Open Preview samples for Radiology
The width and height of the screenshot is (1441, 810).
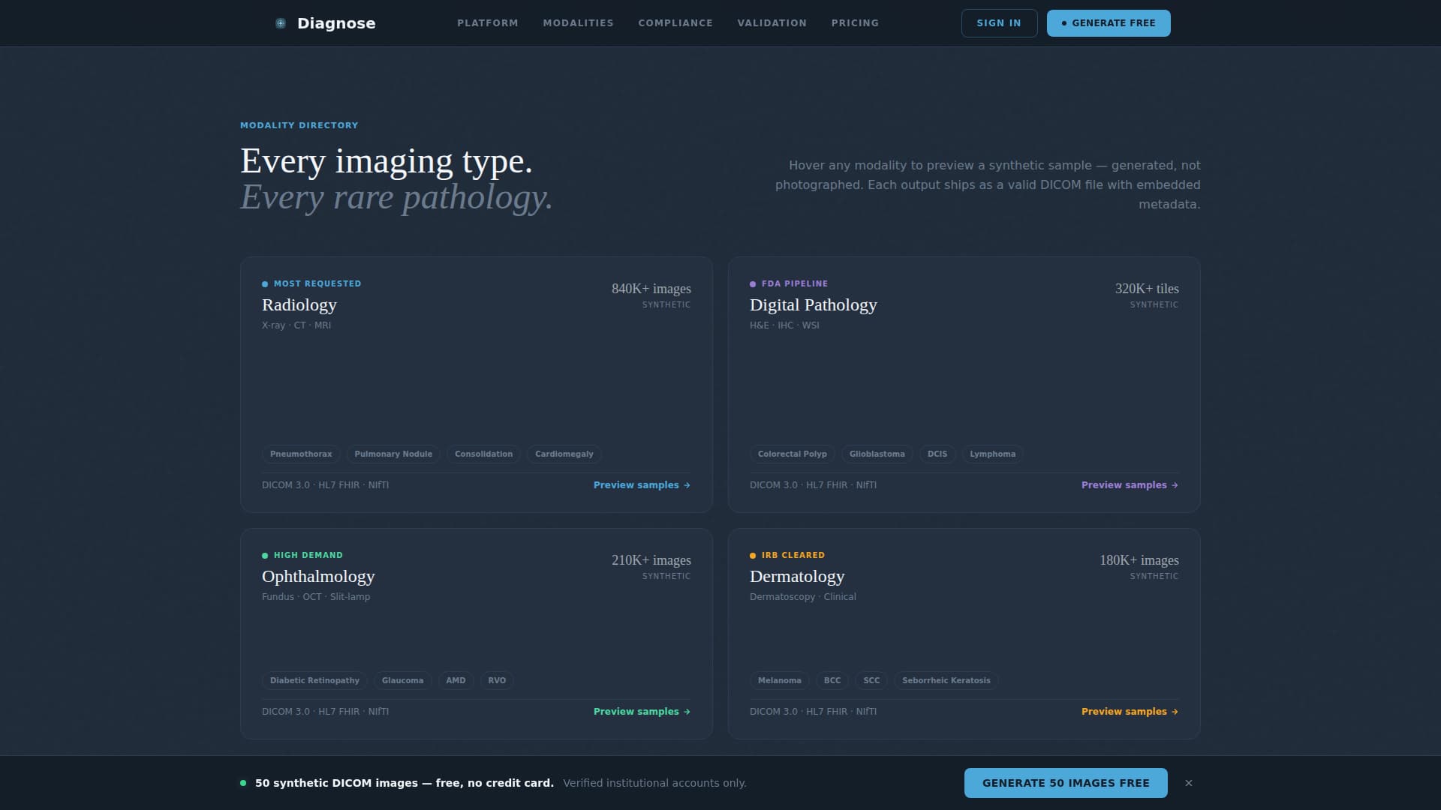(642, 485)
